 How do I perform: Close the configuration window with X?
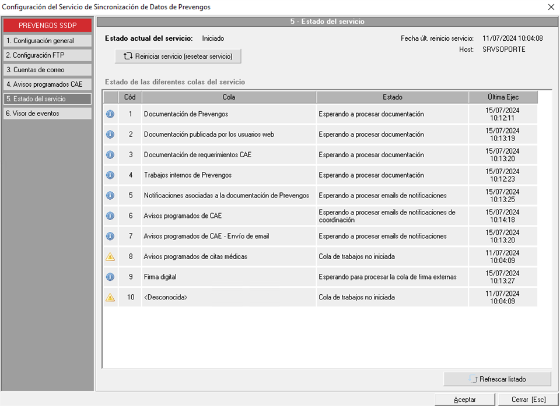[551, 7]
